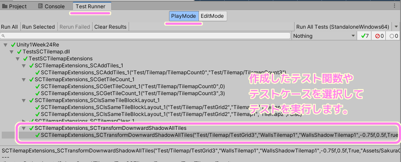Collapse SCTransformDownwardShadowAllTiles group
Screen dimensions: 401x162
[24, 128]
